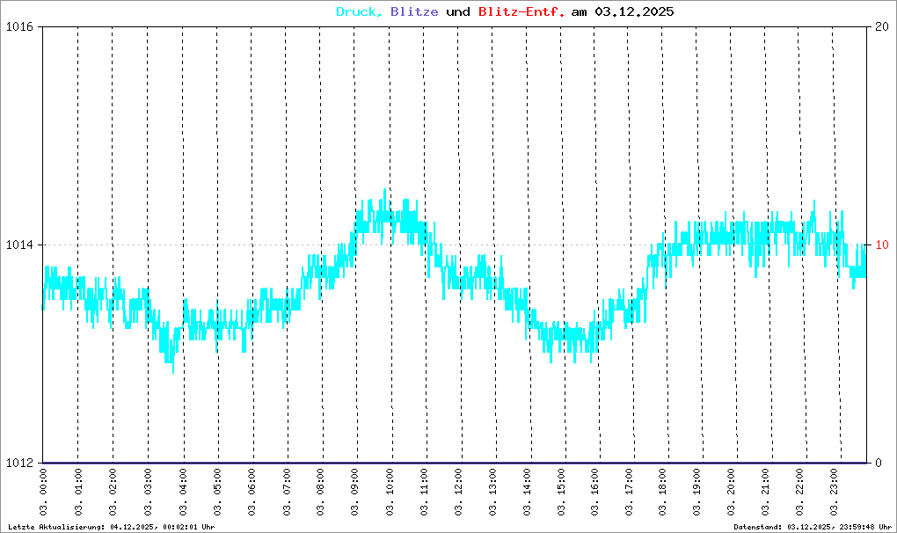The height and width of the screenshot is (533, 897).
Task: Click the '03. 04:00' time axis label
Action: [x=183, y=493]
